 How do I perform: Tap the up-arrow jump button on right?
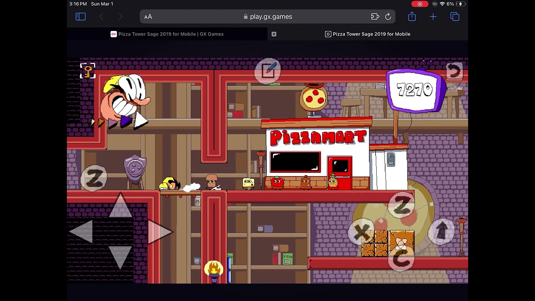click(441, 231)
